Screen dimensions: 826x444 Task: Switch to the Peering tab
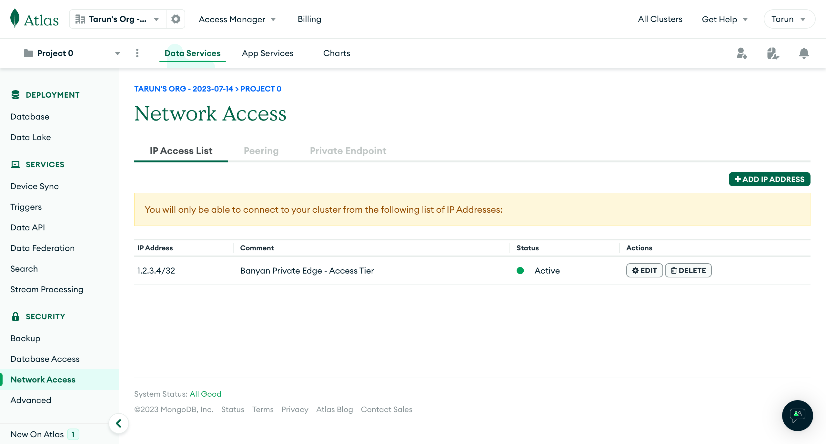click(x=261, y=151)
